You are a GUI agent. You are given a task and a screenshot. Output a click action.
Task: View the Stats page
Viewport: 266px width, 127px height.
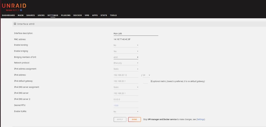point(104,15)
